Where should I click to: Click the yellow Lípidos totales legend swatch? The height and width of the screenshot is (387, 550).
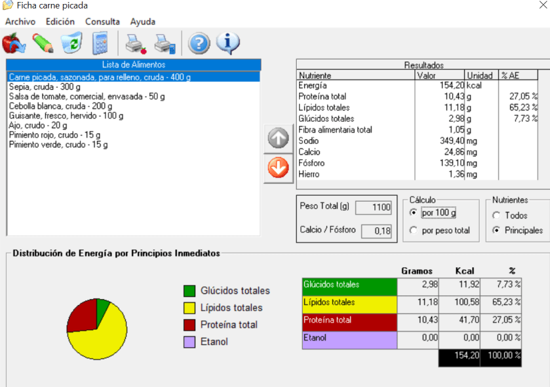click(189, 308)
